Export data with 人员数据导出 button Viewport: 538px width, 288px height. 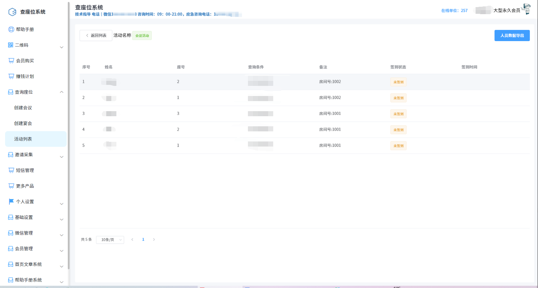[512, 35]
